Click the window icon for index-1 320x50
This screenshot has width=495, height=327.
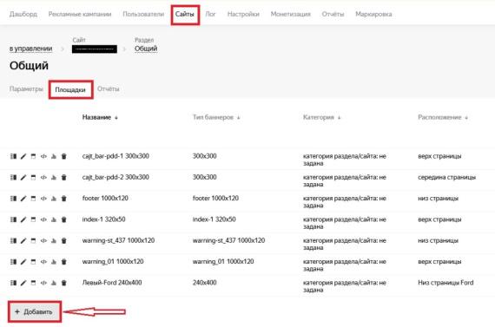coord(33,219)
